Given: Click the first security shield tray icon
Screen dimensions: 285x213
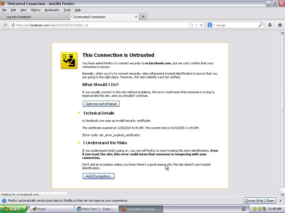Looking at the screenshot, I should pyautogui.click(x=254, y=209).
